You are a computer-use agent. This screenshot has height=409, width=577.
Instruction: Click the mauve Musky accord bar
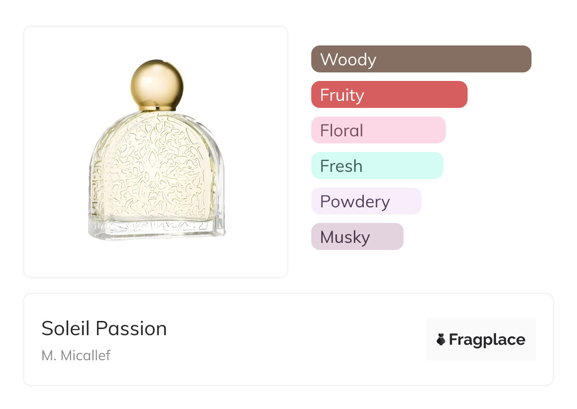click(x=357, y=237)
